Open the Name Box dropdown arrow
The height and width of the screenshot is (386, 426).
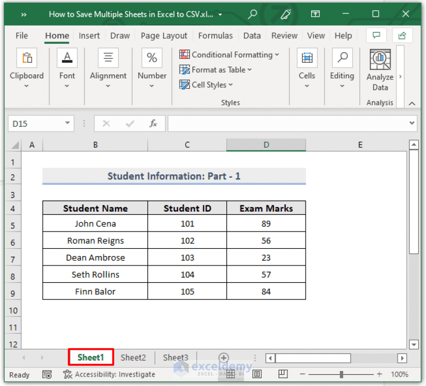pyautogui.click(x=67, y=123)
